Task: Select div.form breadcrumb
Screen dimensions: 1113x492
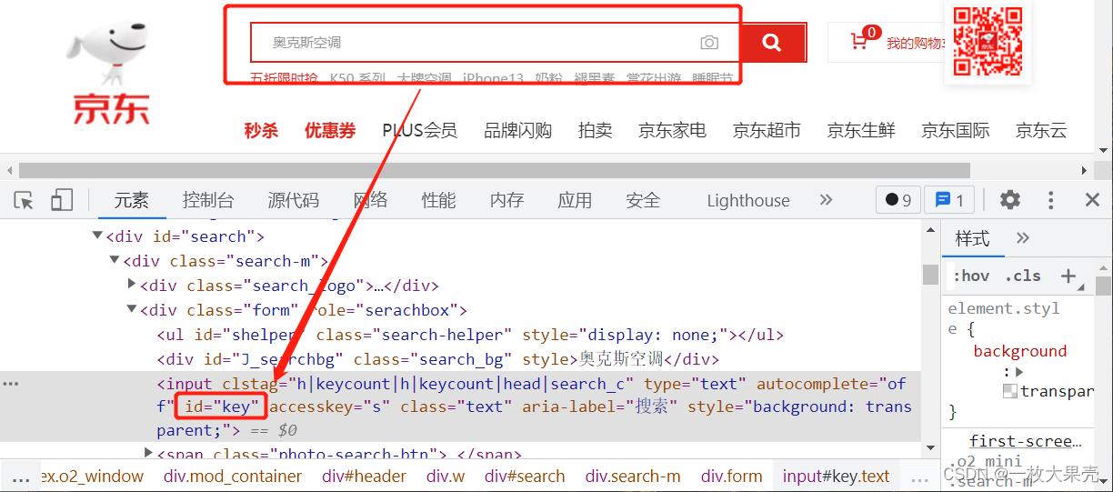Action: [731, 476]
